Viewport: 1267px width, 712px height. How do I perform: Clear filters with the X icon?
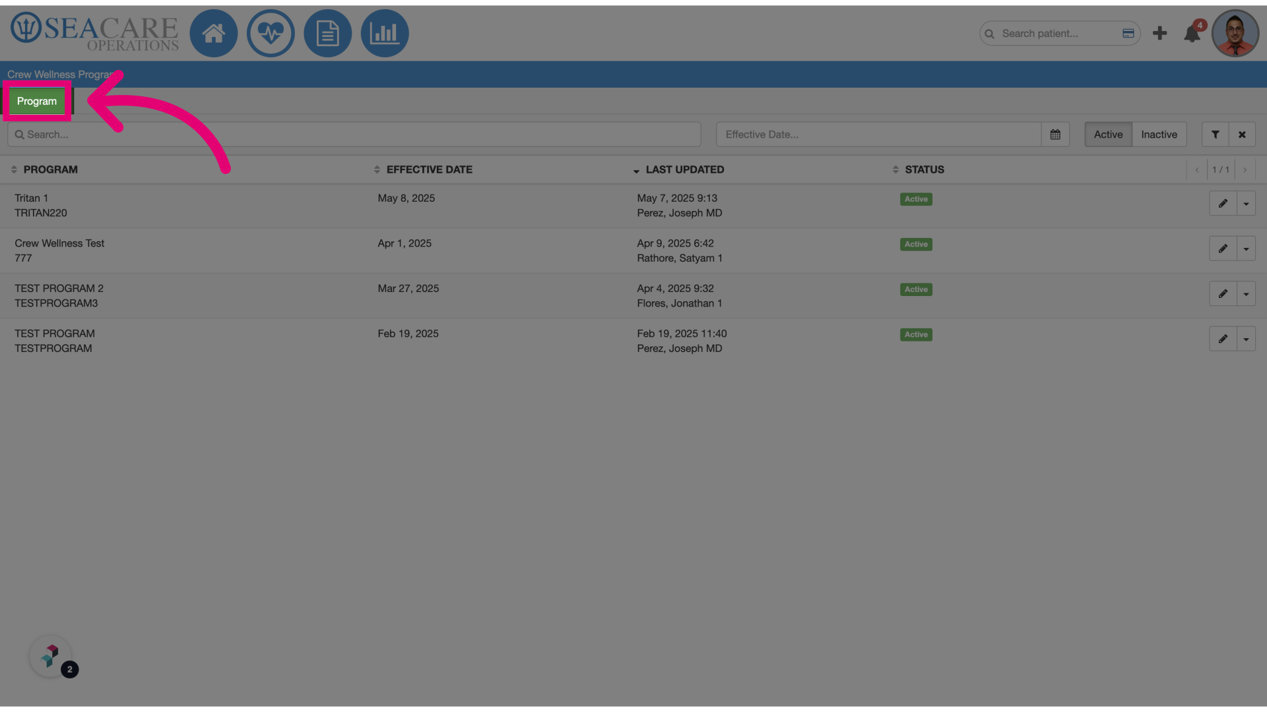(1242, 134)
